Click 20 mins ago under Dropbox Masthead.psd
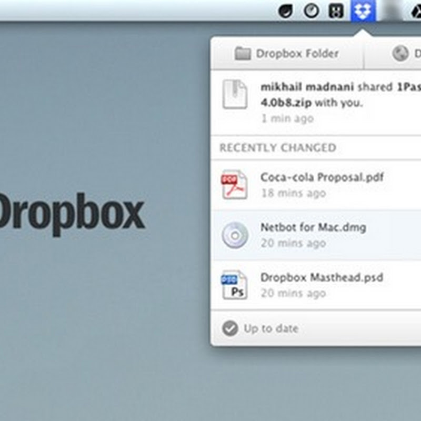 coord(294,293)
